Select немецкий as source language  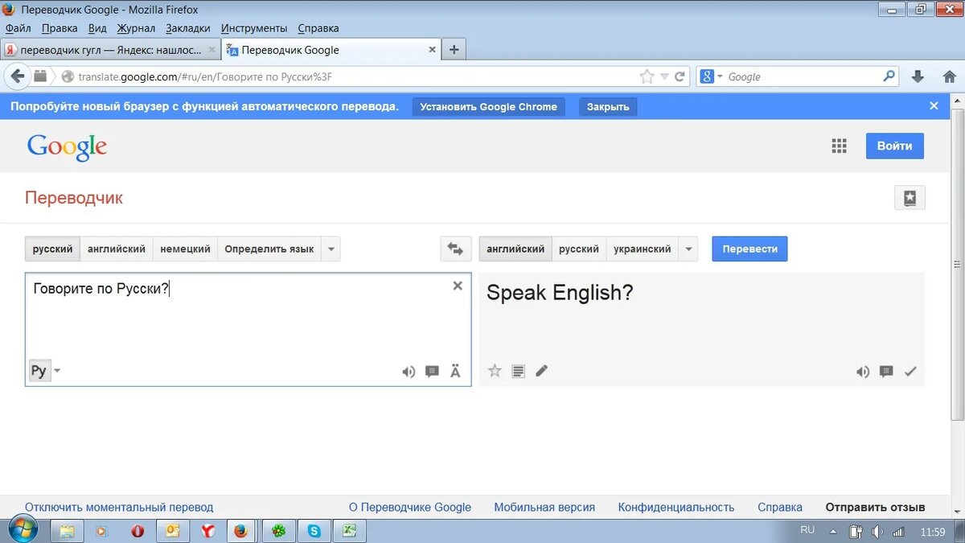pyautogui.click(x=185, y=249)
